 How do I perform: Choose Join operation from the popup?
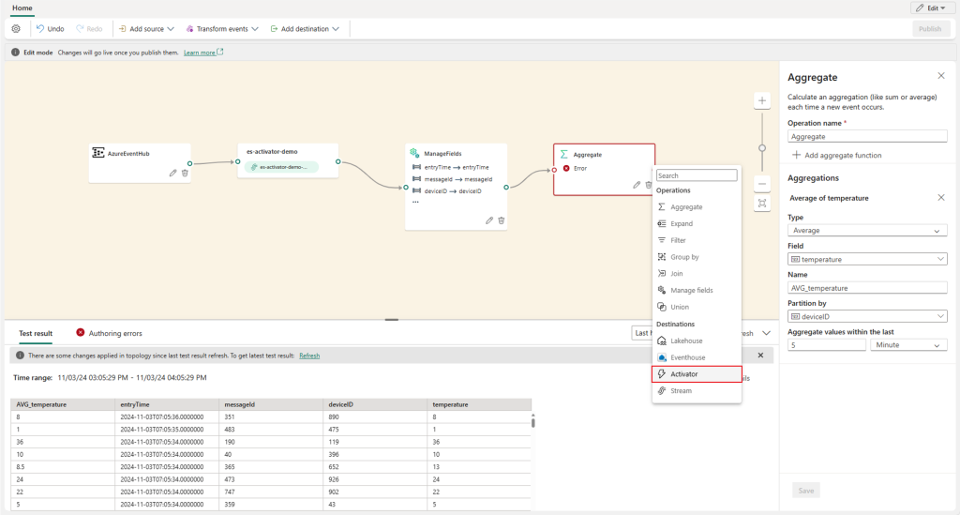point(697,274)
